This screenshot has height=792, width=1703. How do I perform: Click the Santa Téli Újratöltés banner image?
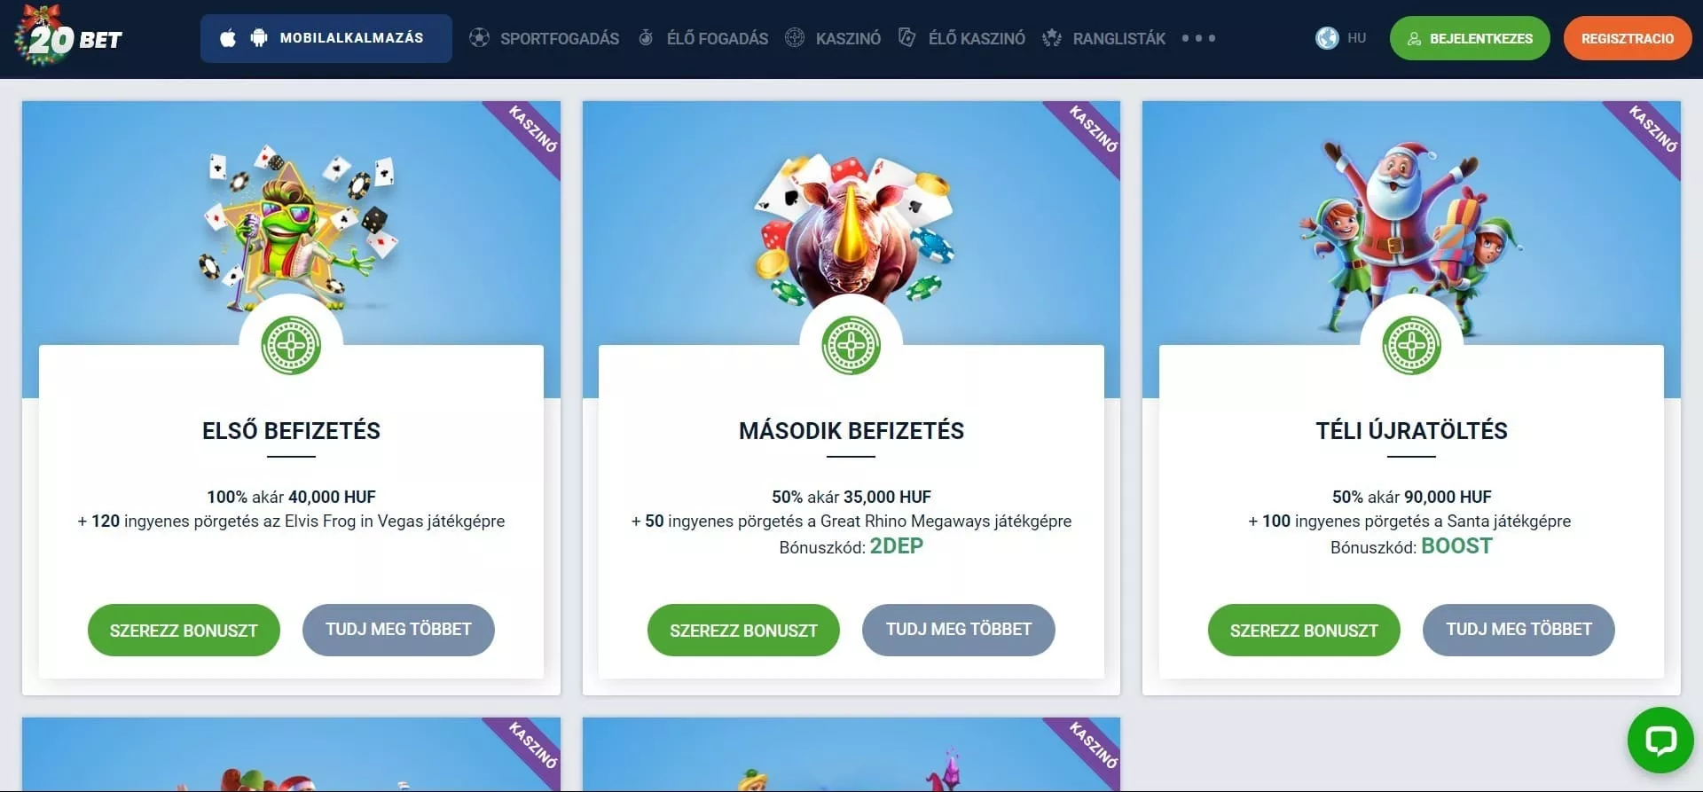coord(1410,235)
